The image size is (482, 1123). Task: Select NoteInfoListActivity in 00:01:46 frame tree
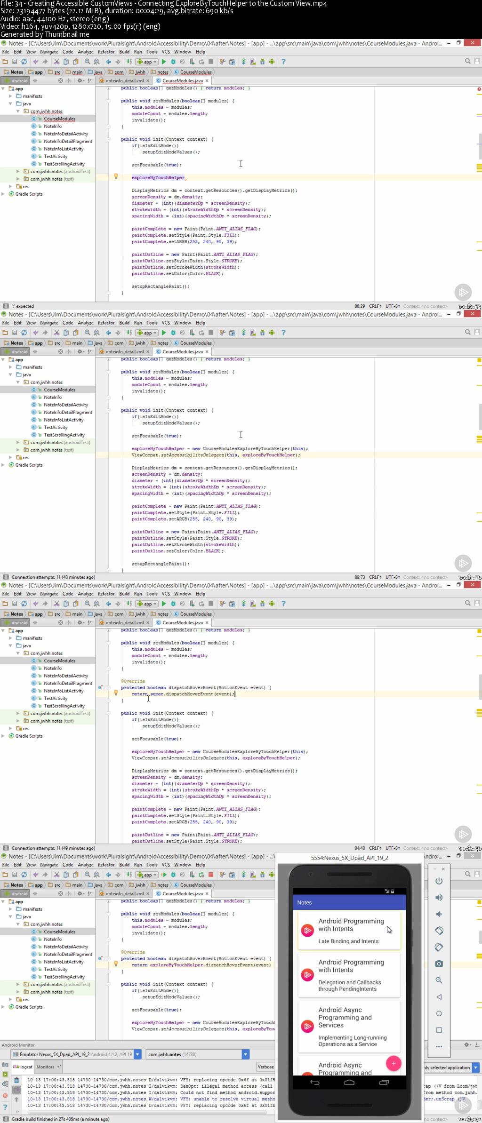coord(64,420)
